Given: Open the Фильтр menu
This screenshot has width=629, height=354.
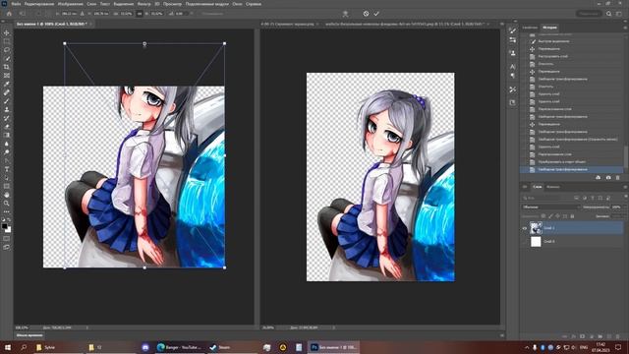Looking at the screenshot, I should pyautogui.click(x=143, y=4).
